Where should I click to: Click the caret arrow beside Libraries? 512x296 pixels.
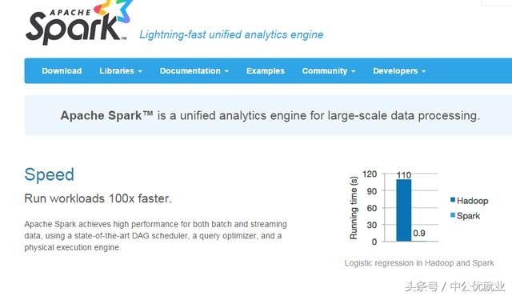coord(140,71)
